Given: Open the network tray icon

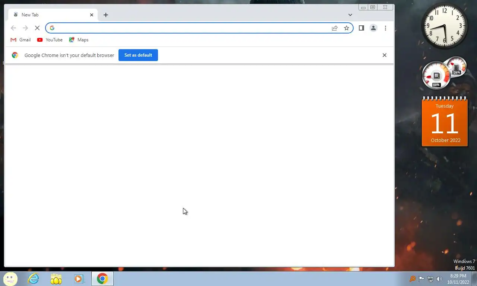Looking at the screenshot, I should [430, 279].
